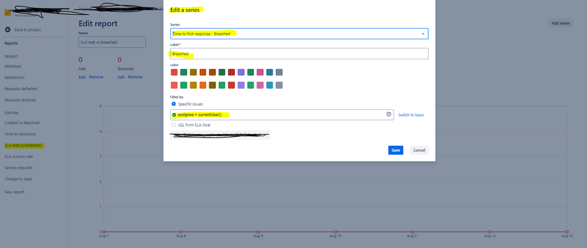Viewport: 587px width, 248px height.
Task: Click the Reports heading in the sidebar
Action: tap(11, 43)
